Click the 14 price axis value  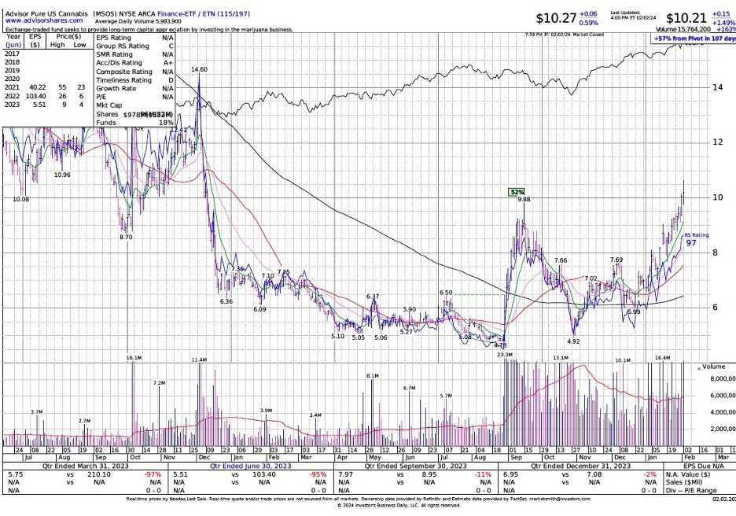click(x=717, y=87)
